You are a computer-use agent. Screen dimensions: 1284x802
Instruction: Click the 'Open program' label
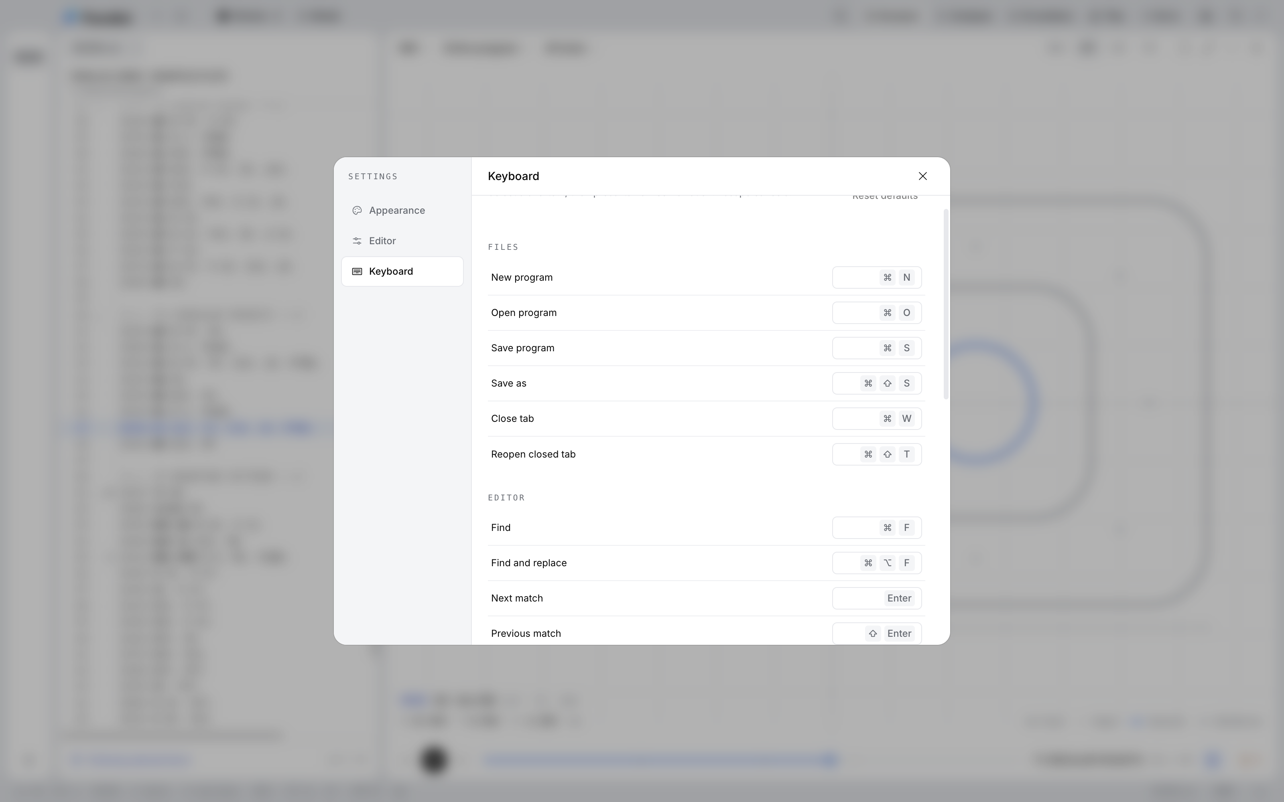click(x=524, y=313)
